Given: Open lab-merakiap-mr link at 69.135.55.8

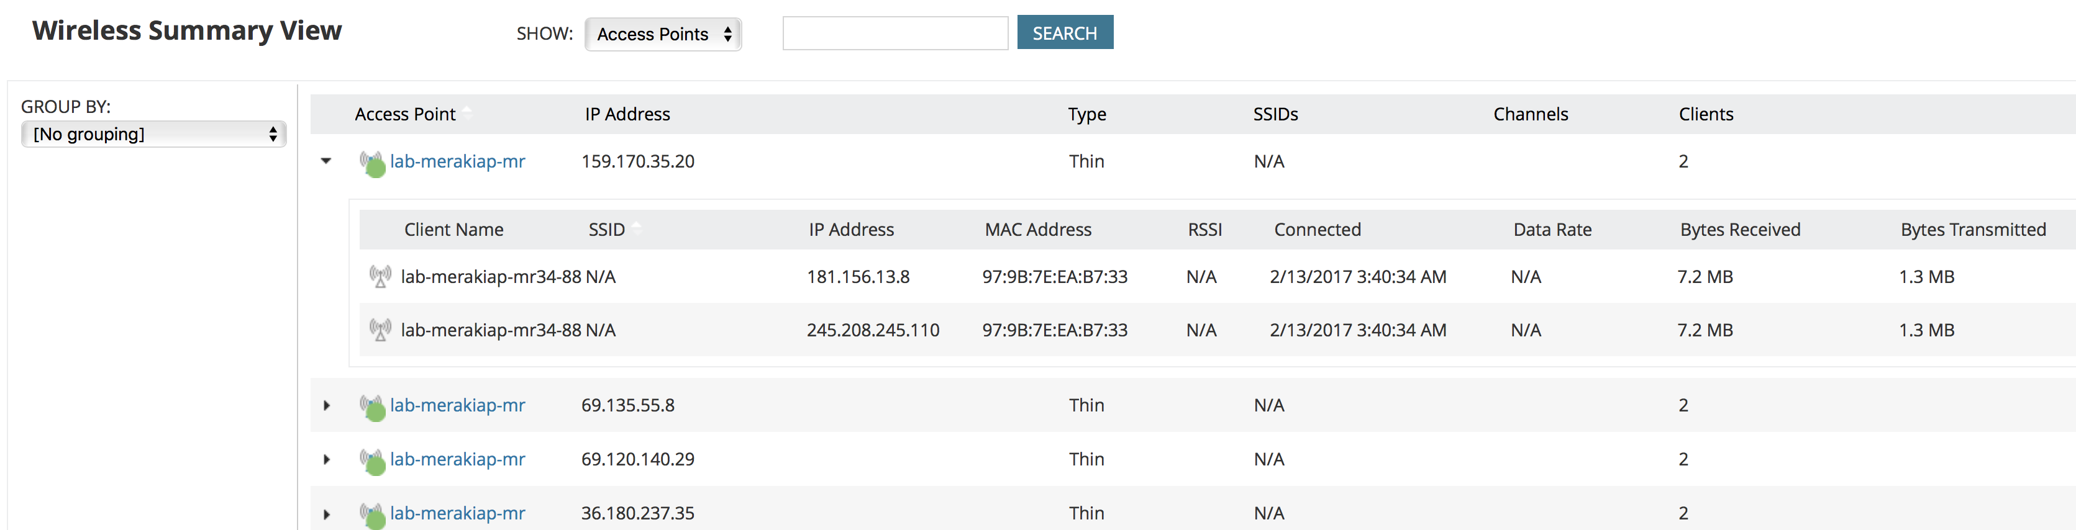Looking at the screenshot, I should click(457, 405).
